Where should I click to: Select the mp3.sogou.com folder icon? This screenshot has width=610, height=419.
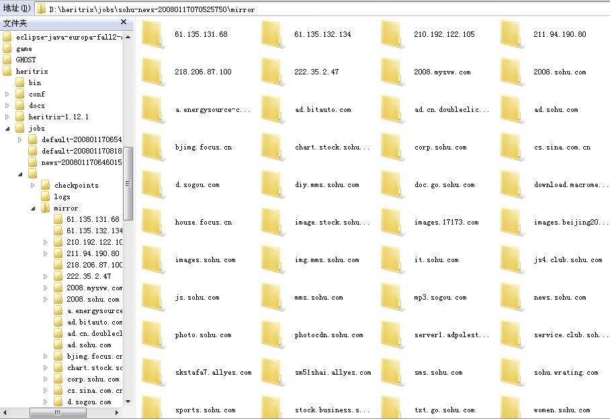[x=392, y=298]
